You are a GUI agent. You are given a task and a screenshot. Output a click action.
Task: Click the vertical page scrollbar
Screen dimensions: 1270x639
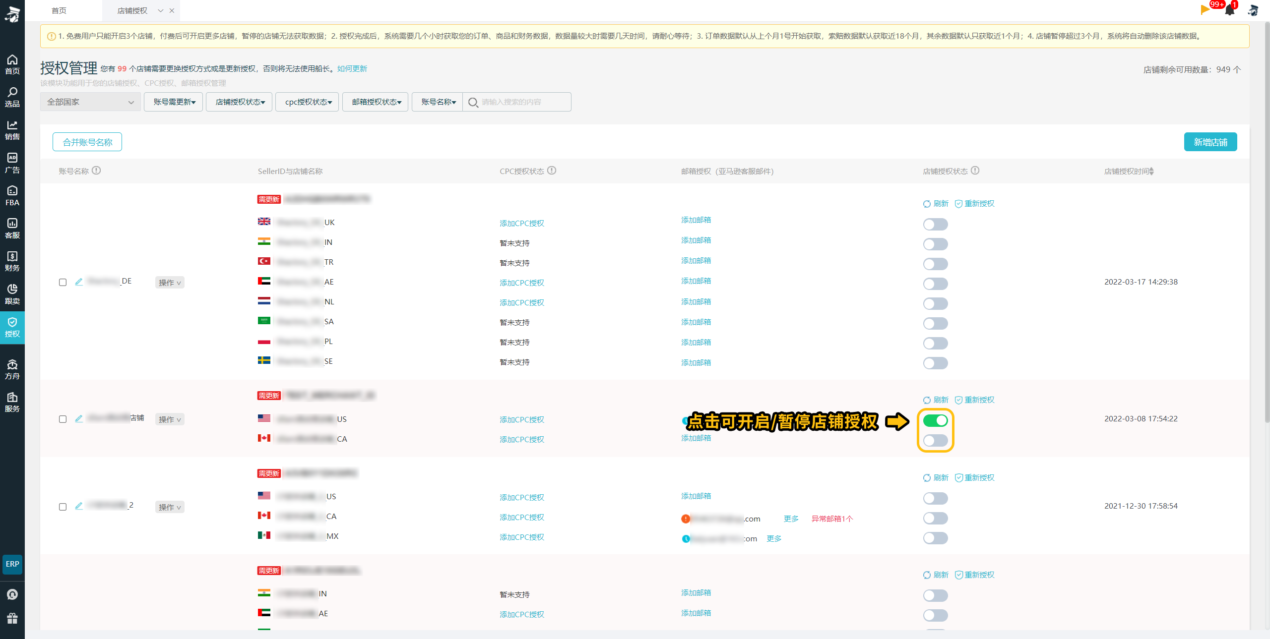[x=1267, y=223]
